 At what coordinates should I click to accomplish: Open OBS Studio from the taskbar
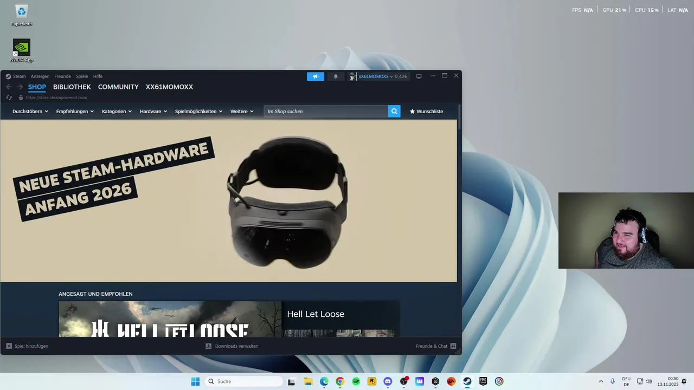(403, 381)
